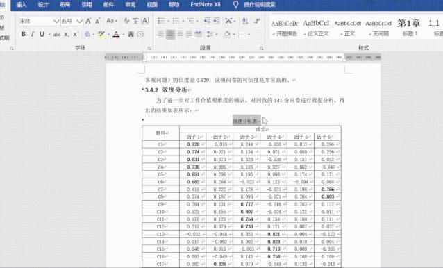The height and width of the screenshot is (268, 443).
Task: Toggle italic formatting
Action: pos(33,35)
